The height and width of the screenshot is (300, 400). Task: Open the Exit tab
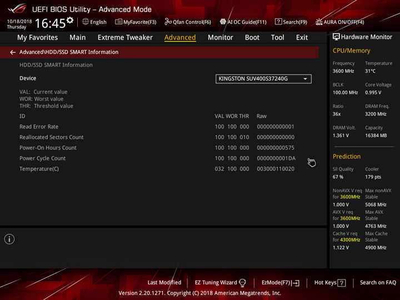302,38
